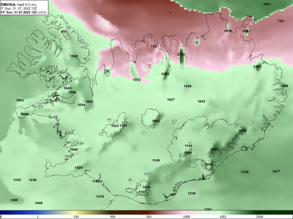
Task: Click the 753 height label
Action: [x=281, y=21]
